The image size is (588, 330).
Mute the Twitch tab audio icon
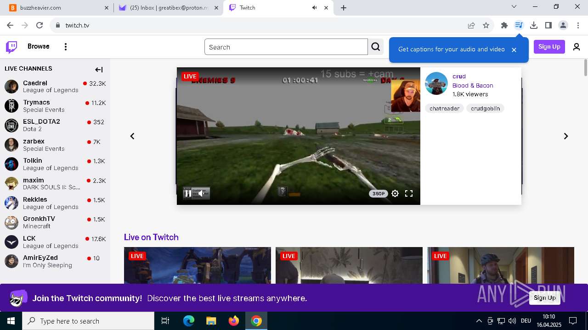315,8
